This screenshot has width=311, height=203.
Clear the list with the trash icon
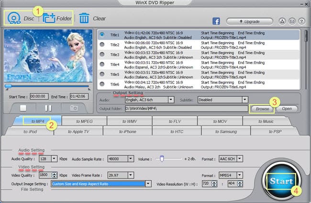click(84, 18)
